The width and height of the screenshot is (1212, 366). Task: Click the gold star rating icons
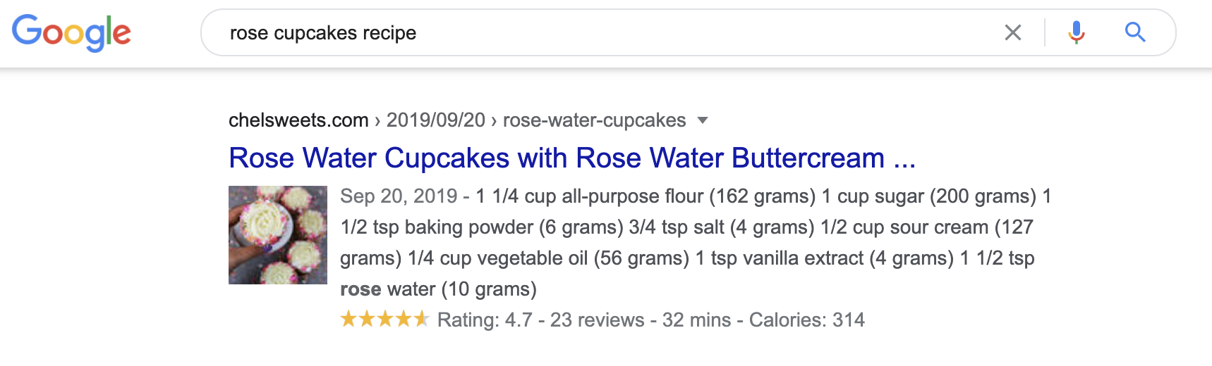384,320
